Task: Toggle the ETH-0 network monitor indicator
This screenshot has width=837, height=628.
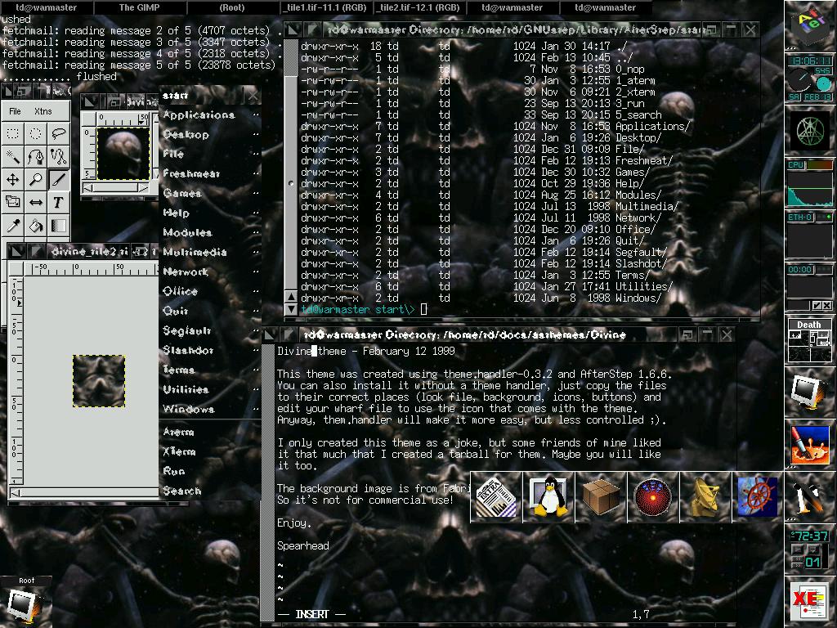Action: (800, 218)
